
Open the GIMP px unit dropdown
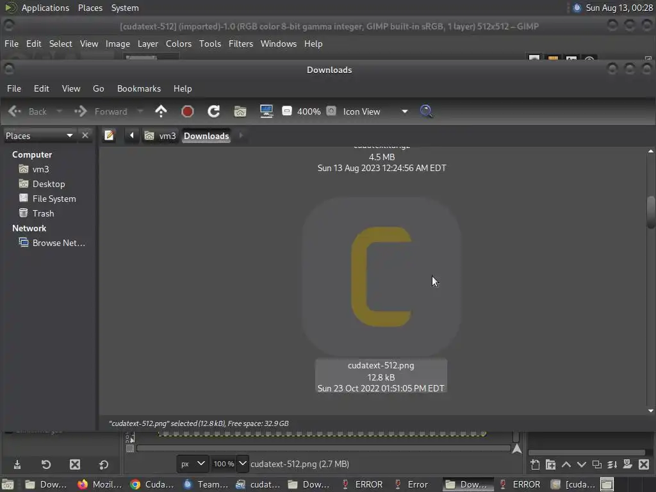tap(192, 464)
